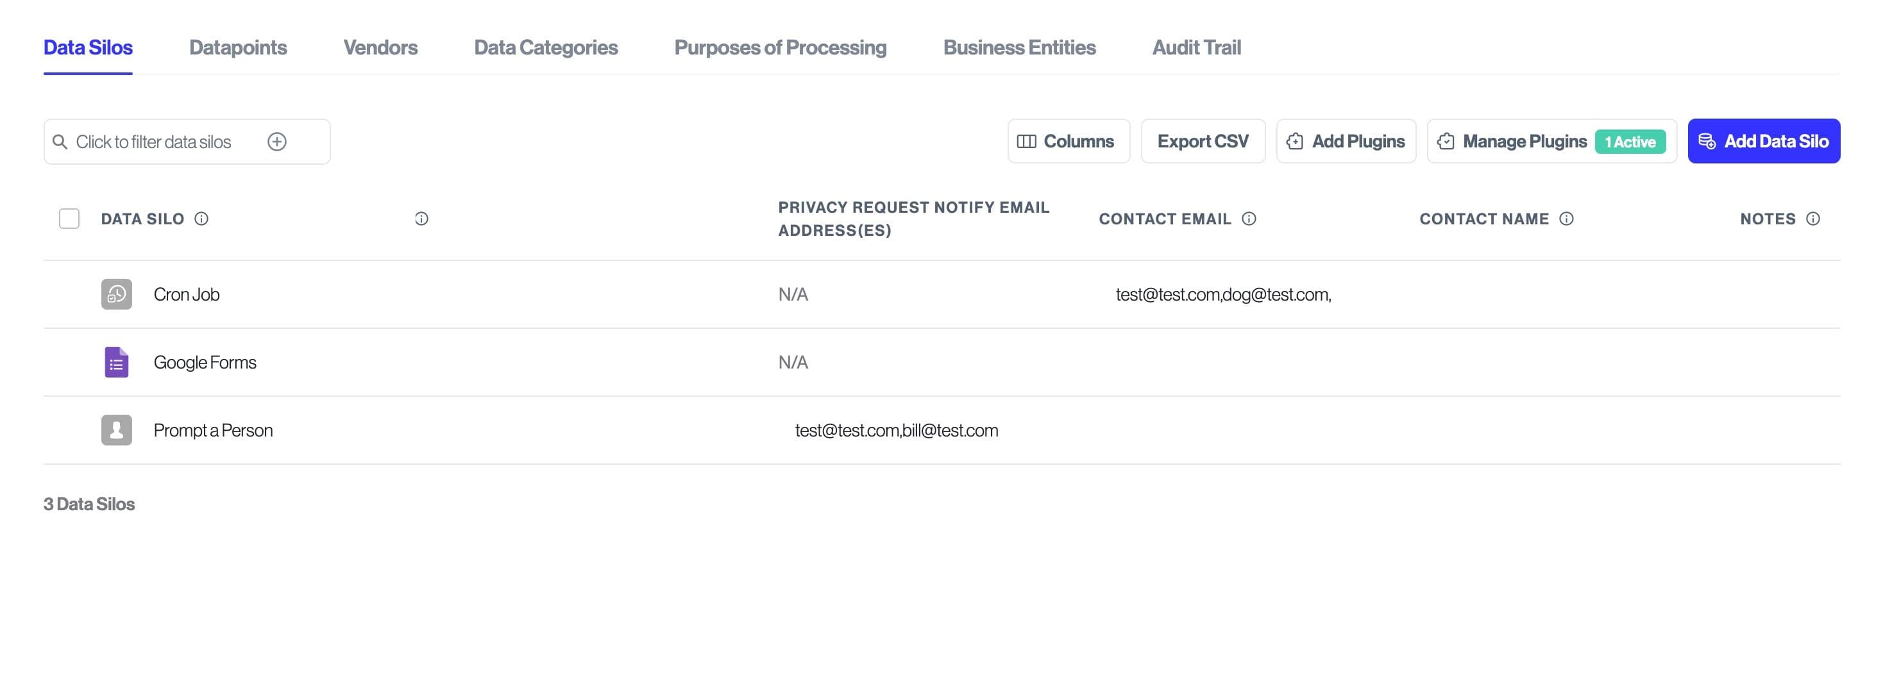Open the Google Forms data silo row
This screenshot has height=682, width=1892.
click(x=205, y=363)
